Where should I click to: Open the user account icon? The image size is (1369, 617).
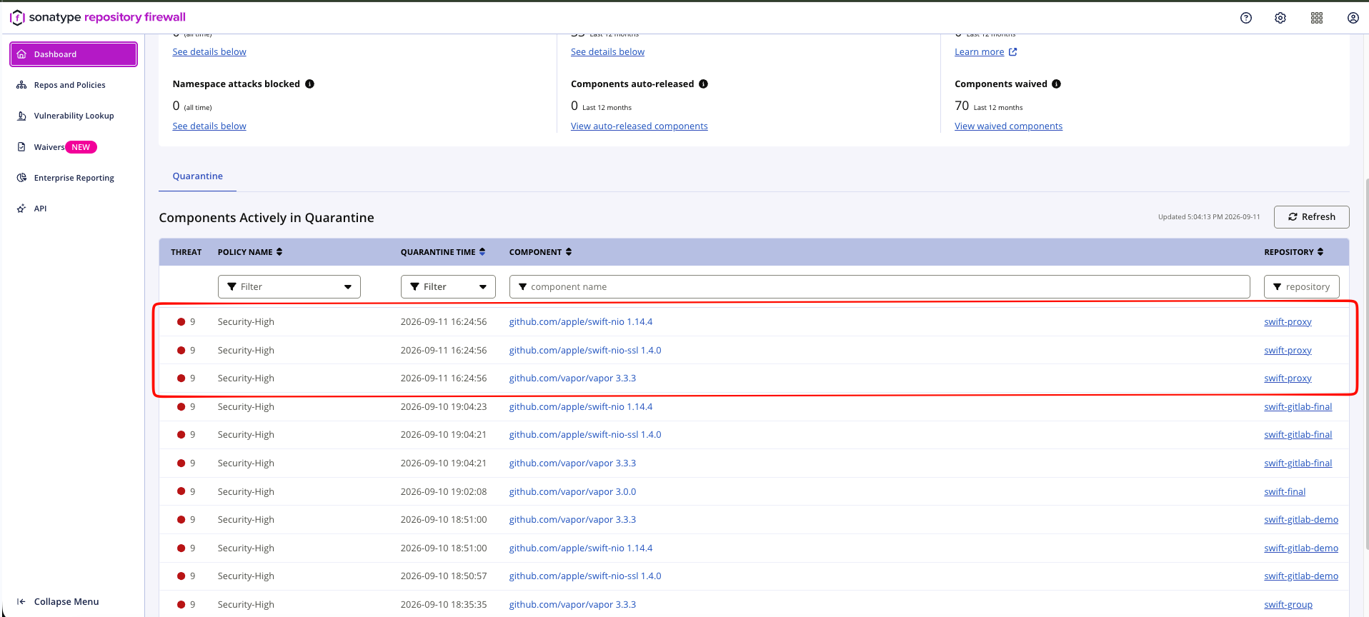[x=1353, y=18]
